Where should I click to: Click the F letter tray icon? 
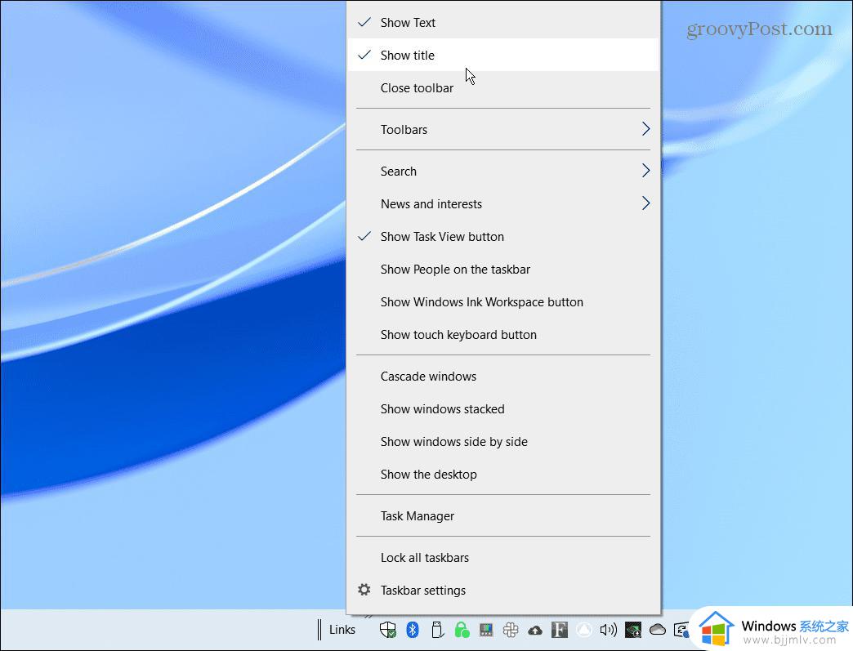point(559,630)
